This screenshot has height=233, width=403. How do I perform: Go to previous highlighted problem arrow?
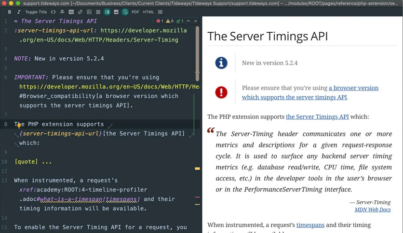(x=188, y=21)
